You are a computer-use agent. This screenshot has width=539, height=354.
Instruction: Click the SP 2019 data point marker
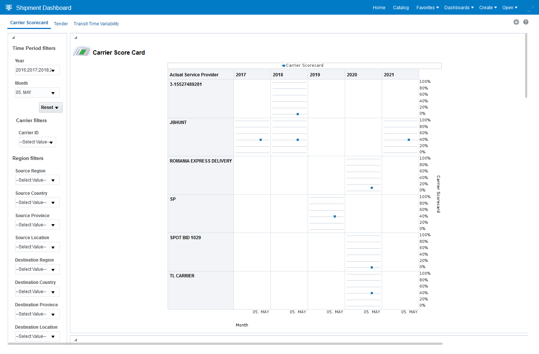[335, 216]
